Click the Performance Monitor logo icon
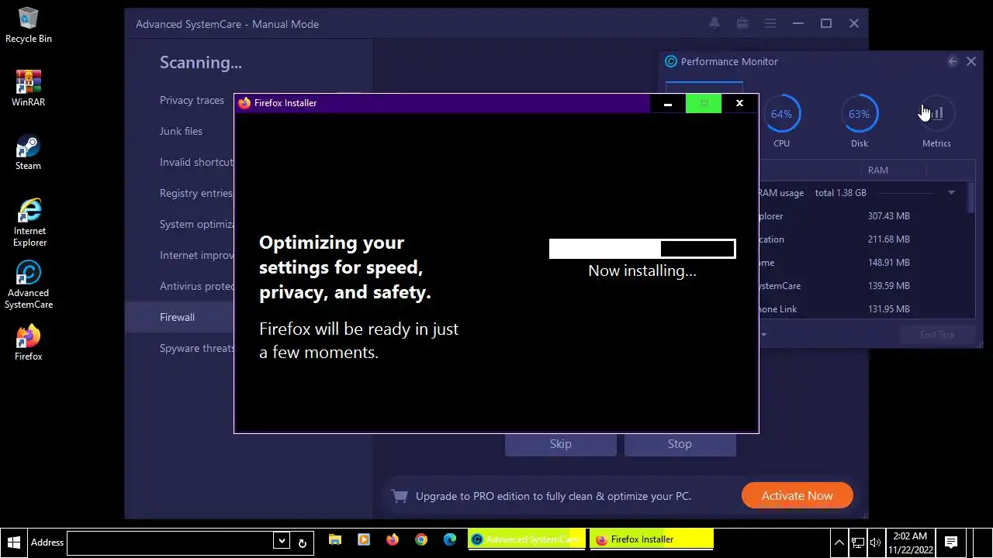993x558 pixels. [671, 61]
